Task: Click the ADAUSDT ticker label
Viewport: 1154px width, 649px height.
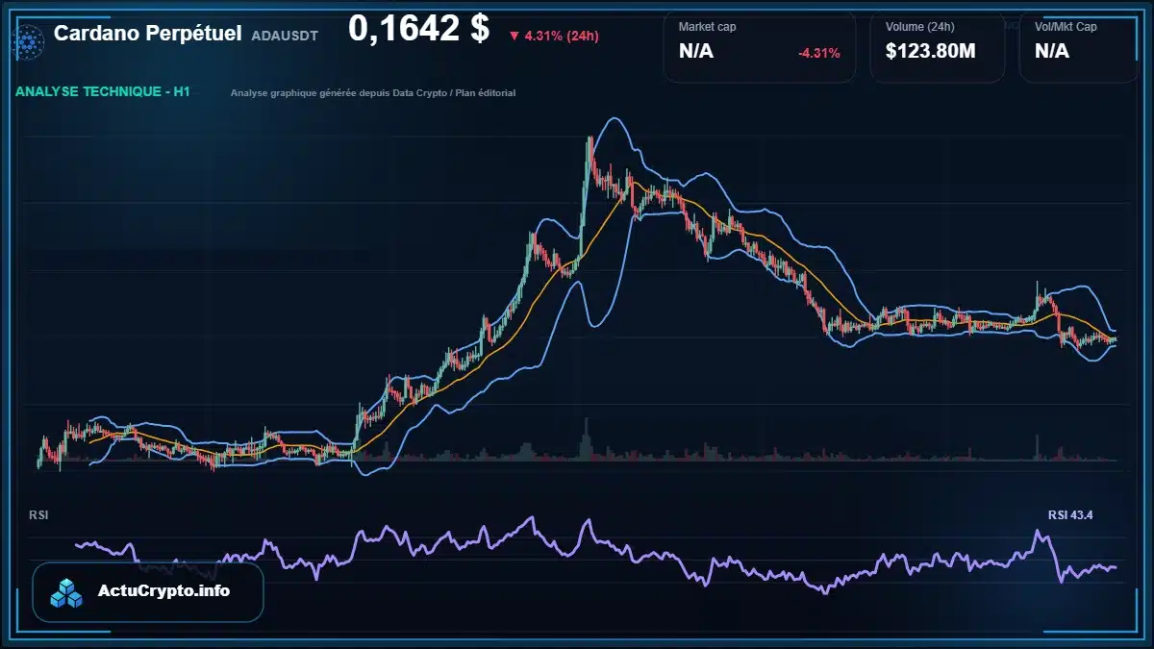Action: tap(285, 36)
